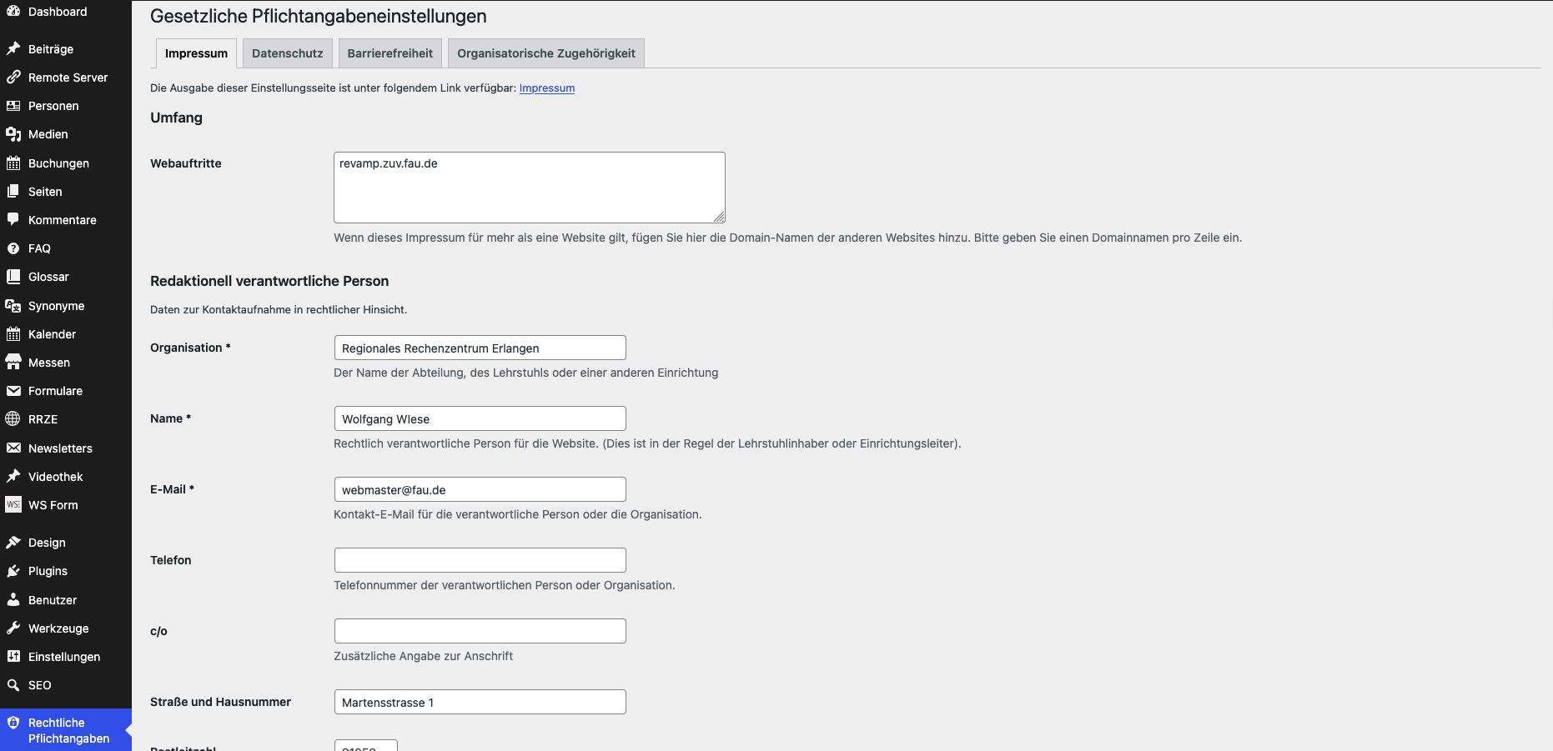1553x751 pixels.
Task: Open Einstellungen in the sidebar
Action: pos(64,657)
